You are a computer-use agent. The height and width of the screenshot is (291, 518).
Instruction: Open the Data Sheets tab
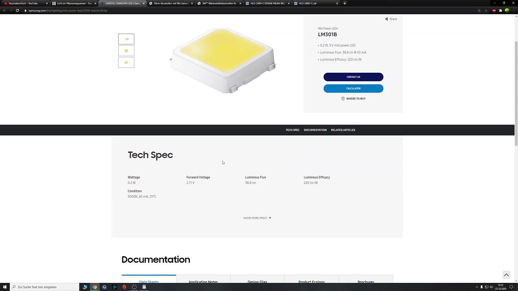click(149, 279)
